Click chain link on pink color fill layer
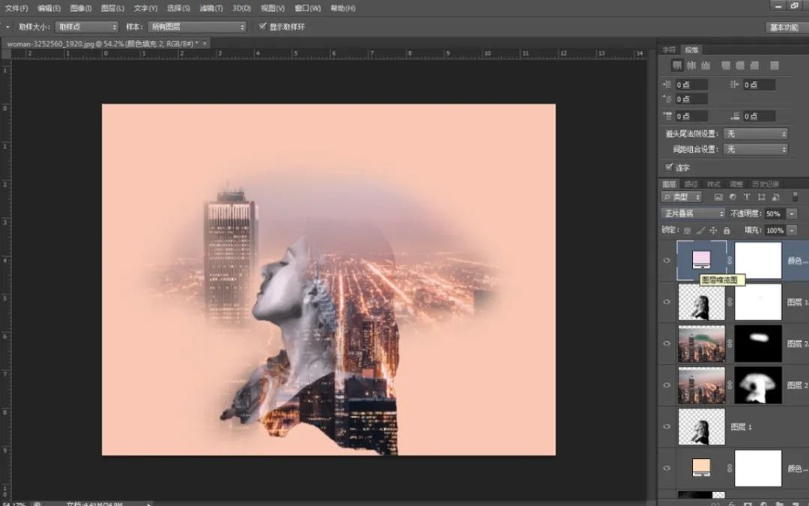This screenshot has height=506, width=809. click(x=730, y=260)
